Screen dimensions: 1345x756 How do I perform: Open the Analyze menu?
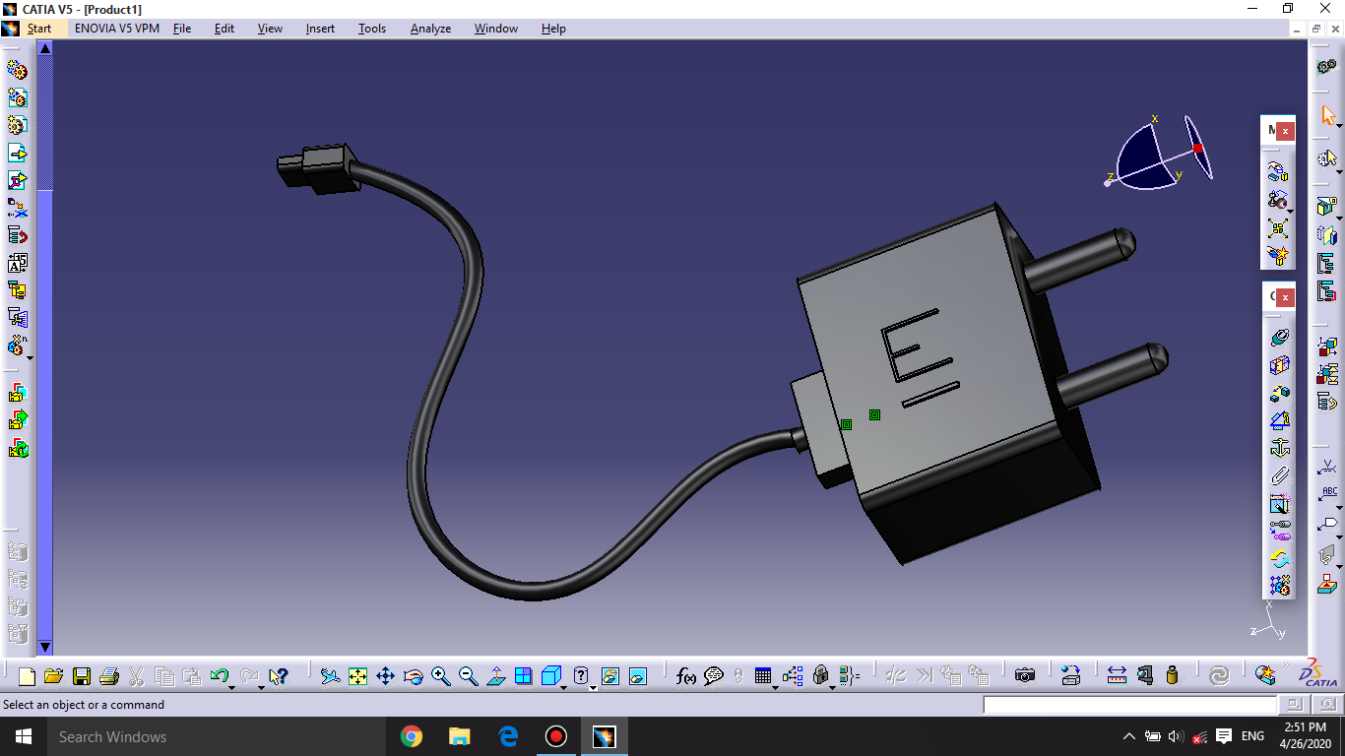(x=430, y=29)
